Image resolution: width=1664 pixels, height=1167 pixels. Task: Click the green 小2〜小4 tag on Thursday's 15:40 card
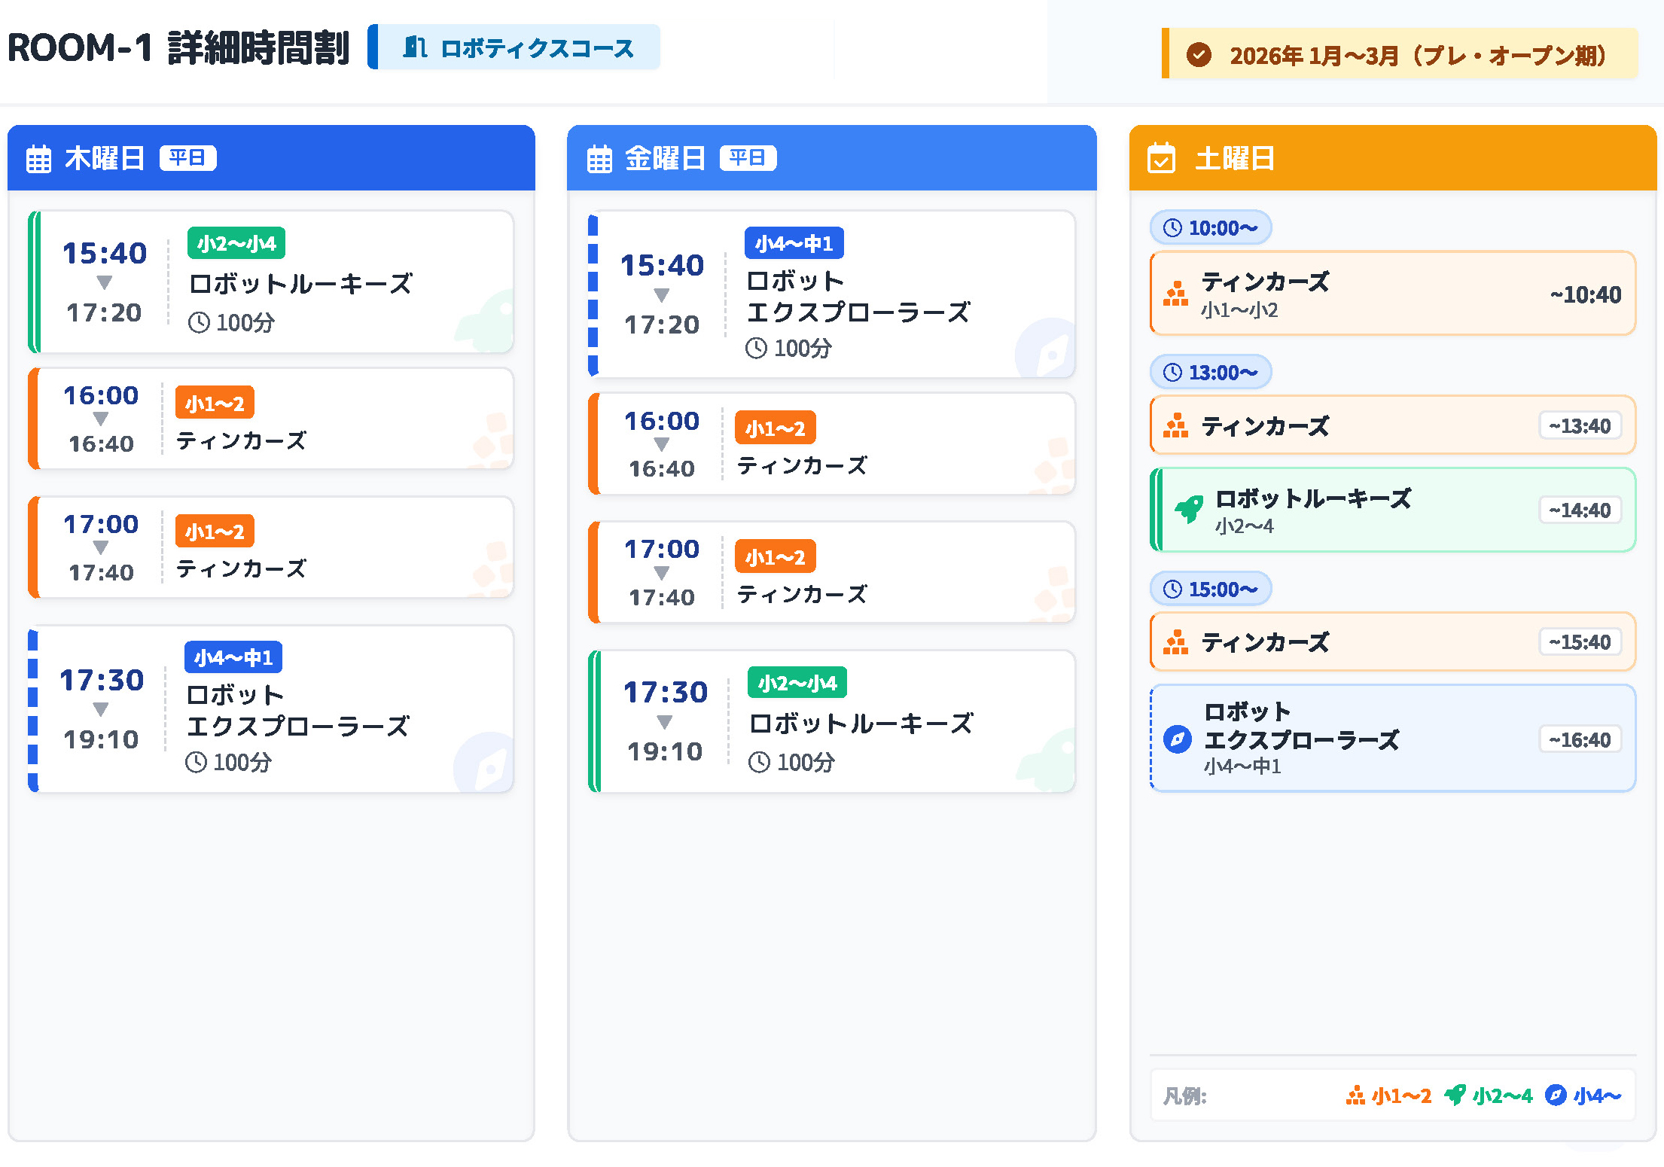[236, 243]
